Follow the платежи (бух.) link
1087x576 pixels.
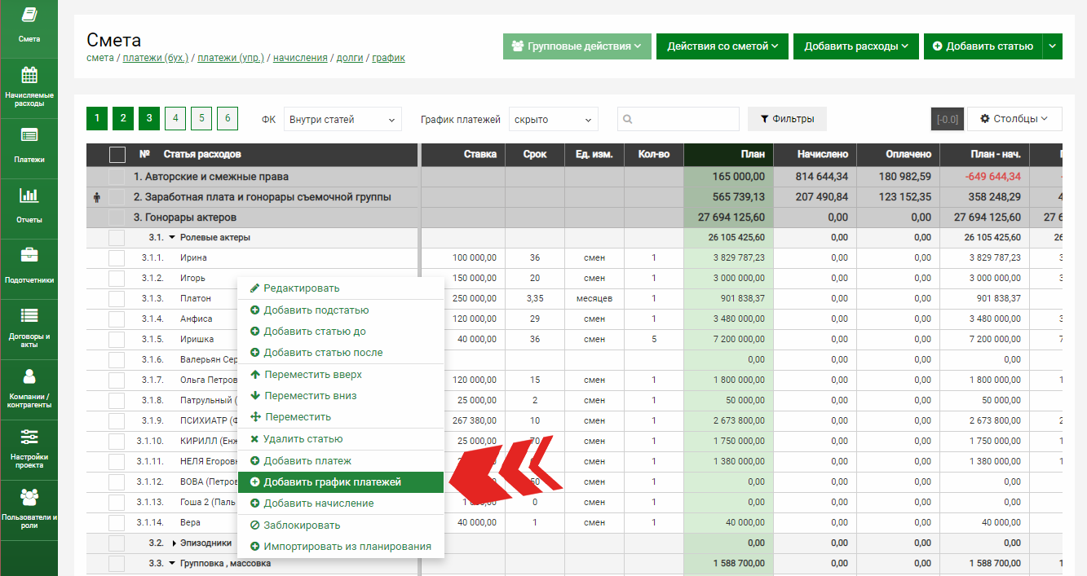156,58
